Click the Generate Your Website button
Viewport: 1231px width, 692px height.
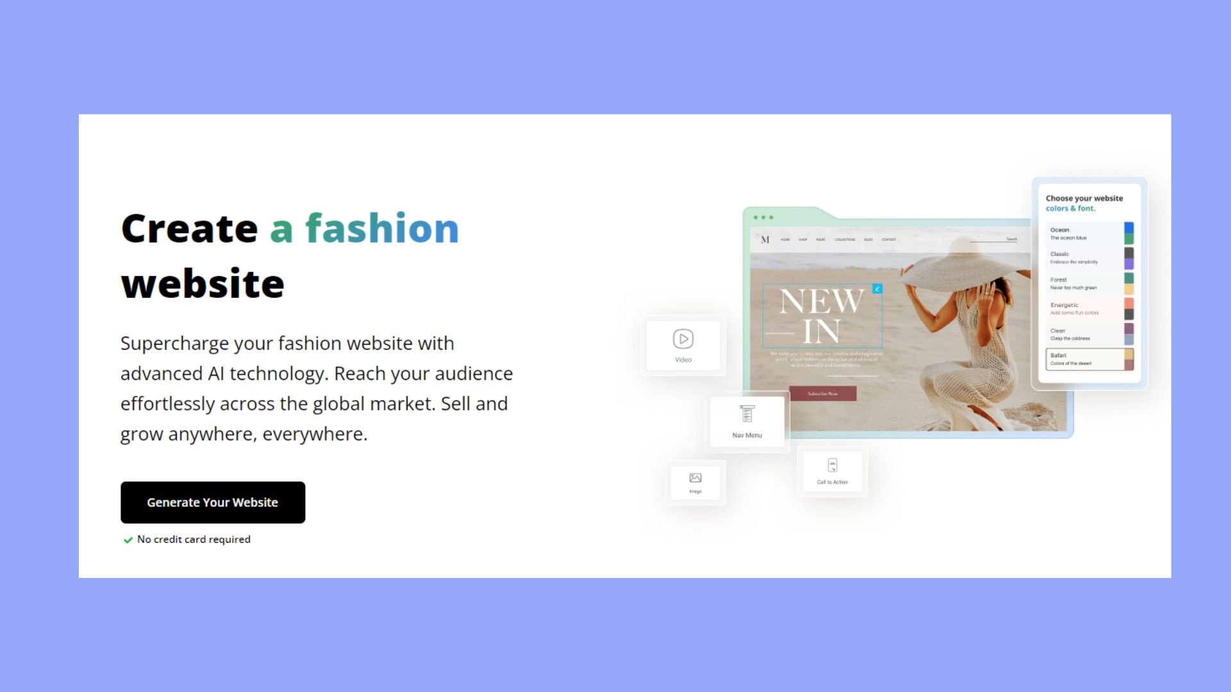[213, 502]
